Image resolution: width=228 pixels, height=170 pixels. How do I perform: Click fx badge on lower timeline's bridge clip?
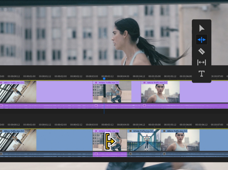(130, 131)
